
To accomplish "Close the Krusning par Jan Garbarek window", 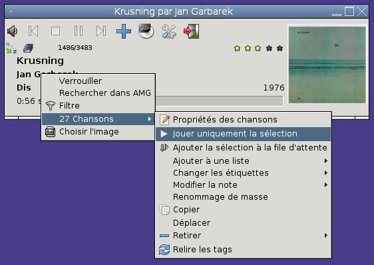I will (362, 11).
